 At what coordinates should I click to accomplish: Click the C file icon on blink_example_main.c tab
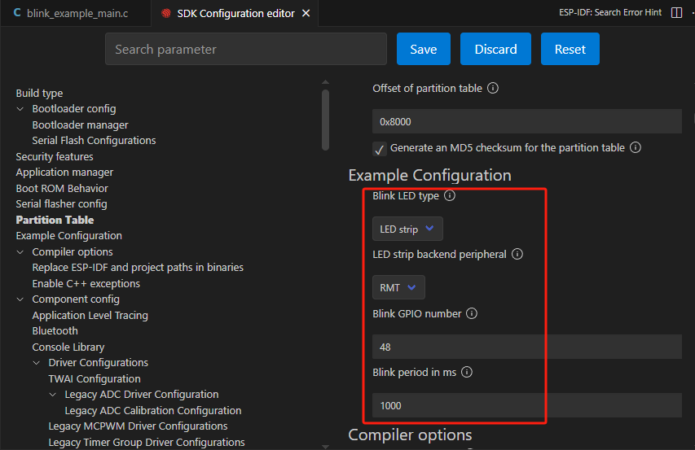tap(17, 13)
